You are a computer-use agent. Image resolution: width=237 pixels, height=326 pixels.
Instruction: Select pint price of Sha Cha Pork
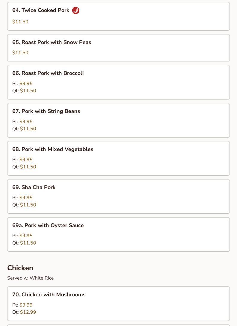[x=26, y=198]
